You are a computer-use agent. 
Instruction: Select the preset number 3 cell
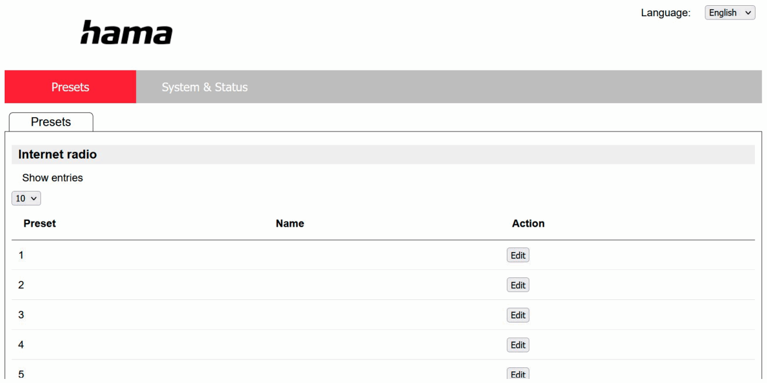click(x=21, y=315)
